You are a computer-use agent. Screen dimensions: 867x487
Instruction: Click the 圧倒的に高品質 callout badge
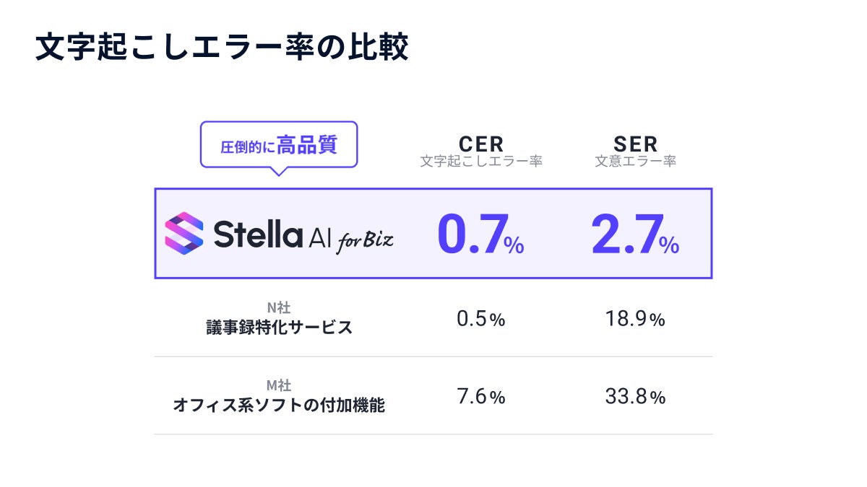pos(279,145)
